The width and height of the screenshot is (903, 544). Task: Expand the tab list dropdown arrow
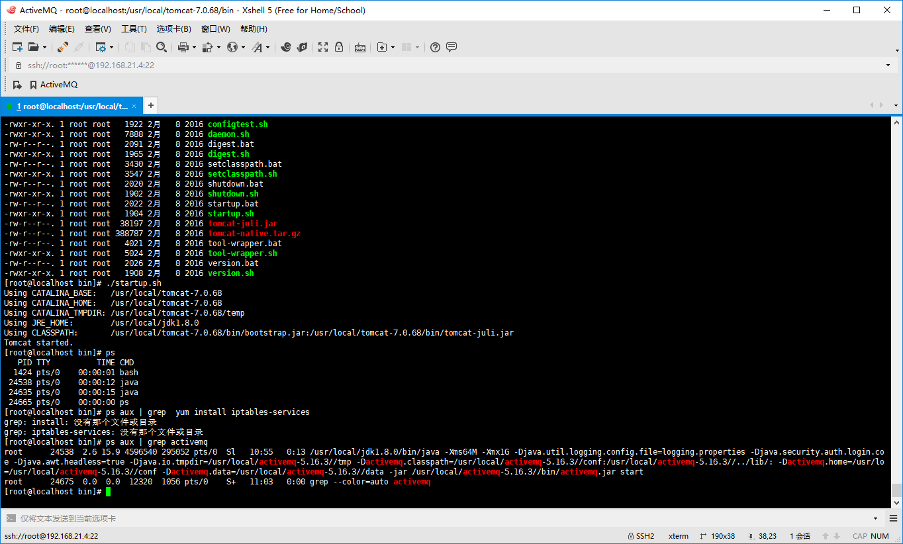click(896, 105)
